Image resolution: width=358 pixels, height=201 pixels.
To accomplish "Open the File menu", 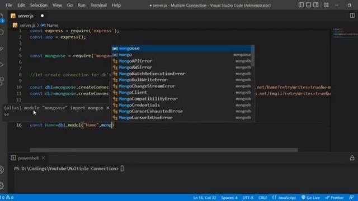I will tap(9, 5).
